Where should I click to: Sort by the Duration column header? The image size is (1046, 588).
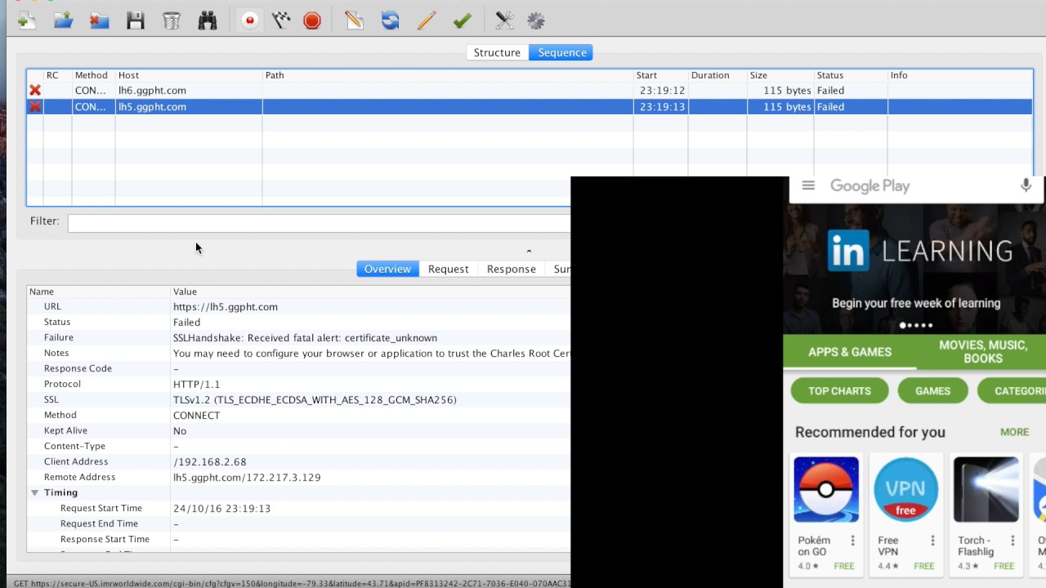pos(717,75)
